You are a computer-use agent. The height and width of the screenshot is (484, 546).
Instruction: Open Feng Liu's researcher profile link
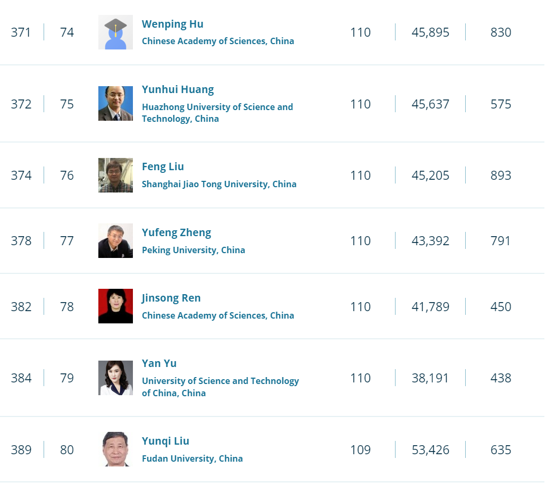pos(163,166)
